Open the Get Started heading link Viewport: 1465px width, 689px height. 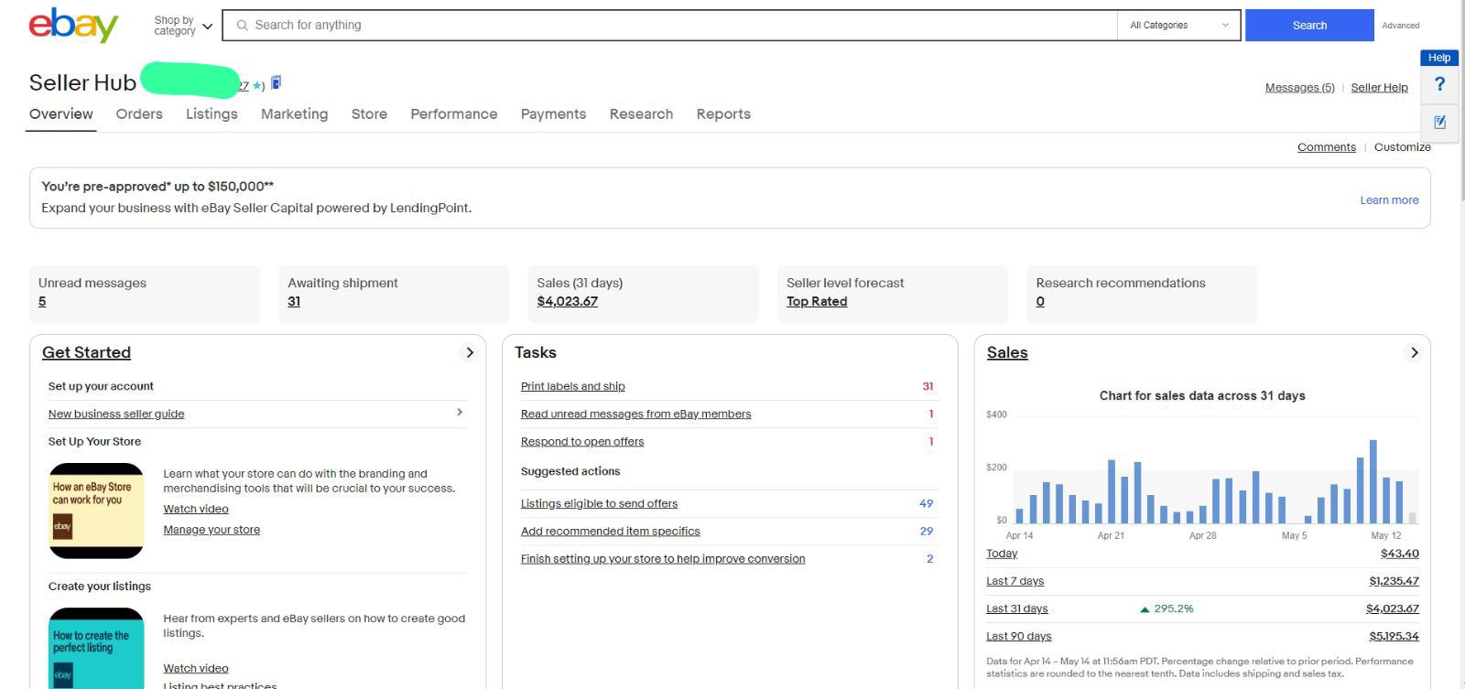86,352
